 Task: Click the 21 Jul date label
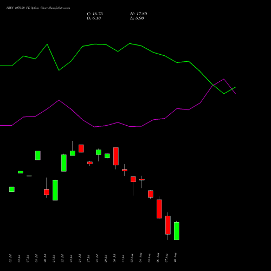(54, 259)
